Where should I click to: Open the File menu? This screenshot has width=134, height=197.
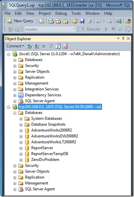(8, 13)
